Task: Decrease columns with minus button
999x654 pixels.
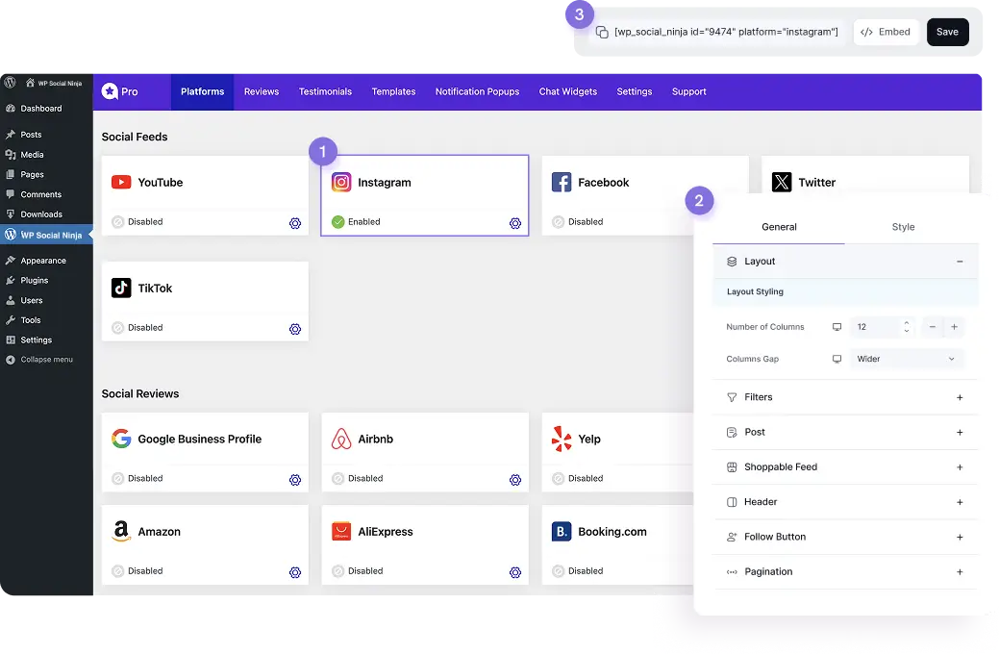Action: 932,327
